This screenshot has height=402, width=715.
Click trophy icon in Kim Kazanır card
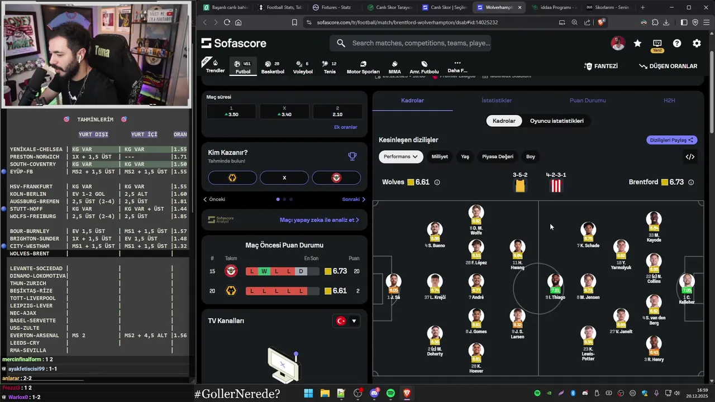(352, 156)
